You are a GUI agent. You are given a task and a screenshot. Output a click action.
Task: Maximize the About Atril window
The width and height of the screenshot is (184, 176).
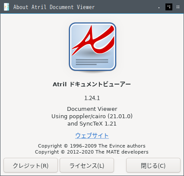pyautogui.click(x=169, y=7)
